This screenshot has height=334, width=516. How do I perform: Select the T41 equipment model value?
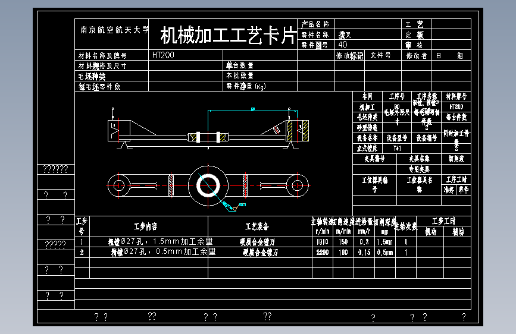point(397,149)
